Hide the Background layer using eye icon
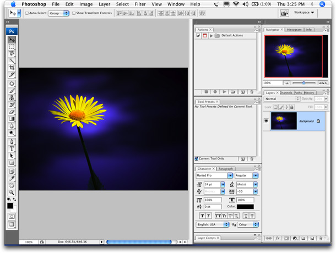 coord(267,120)
